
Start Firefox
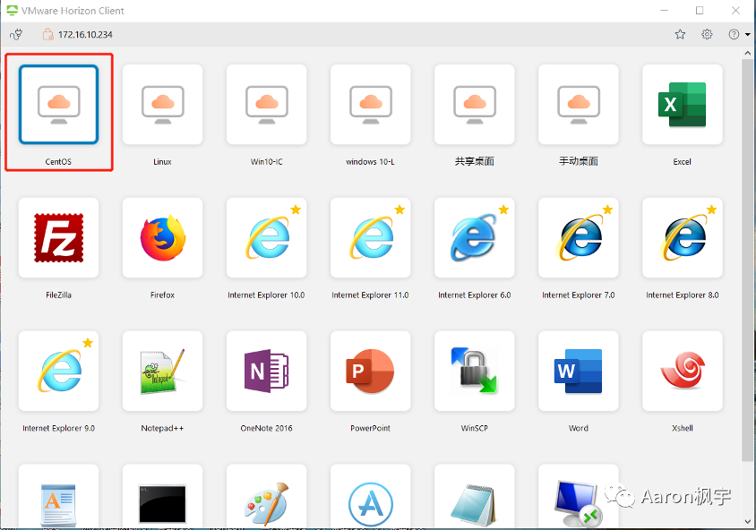tap(162, 237)
